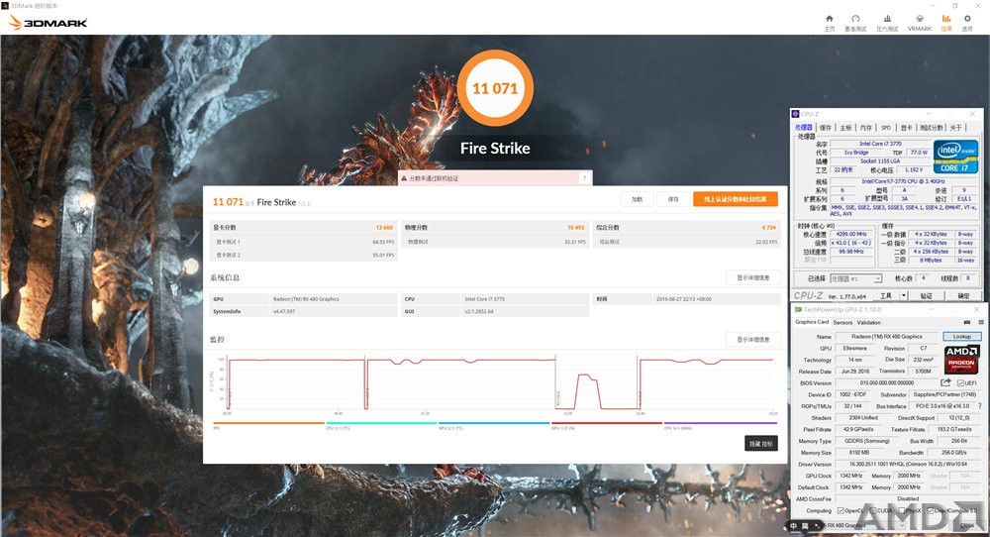Click the combined score value 4 734
Viewport: 990px width, 537px height.
[768, 228]
